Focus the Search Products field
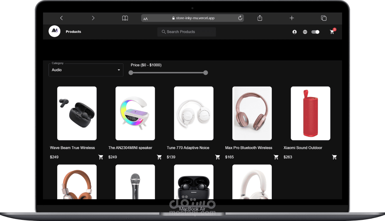 pyautogui.click(x=187, y=32)
